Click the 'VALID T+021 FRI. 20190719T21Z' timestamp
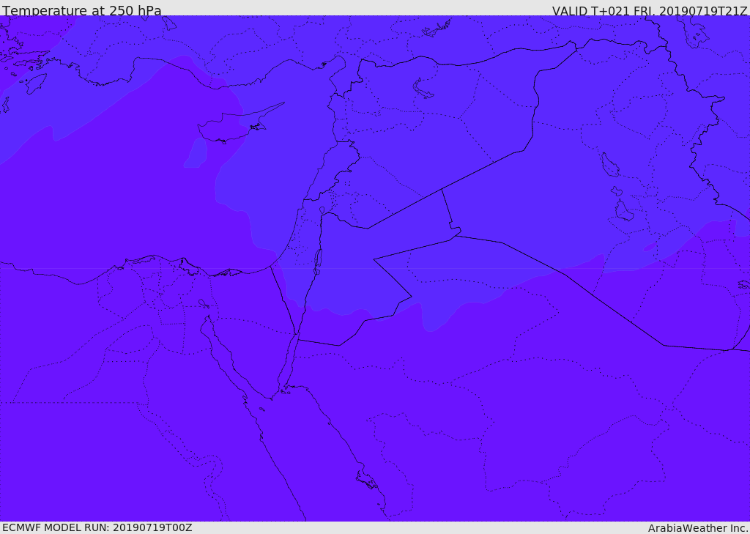The image size is (750, 534). pos(650,10)
